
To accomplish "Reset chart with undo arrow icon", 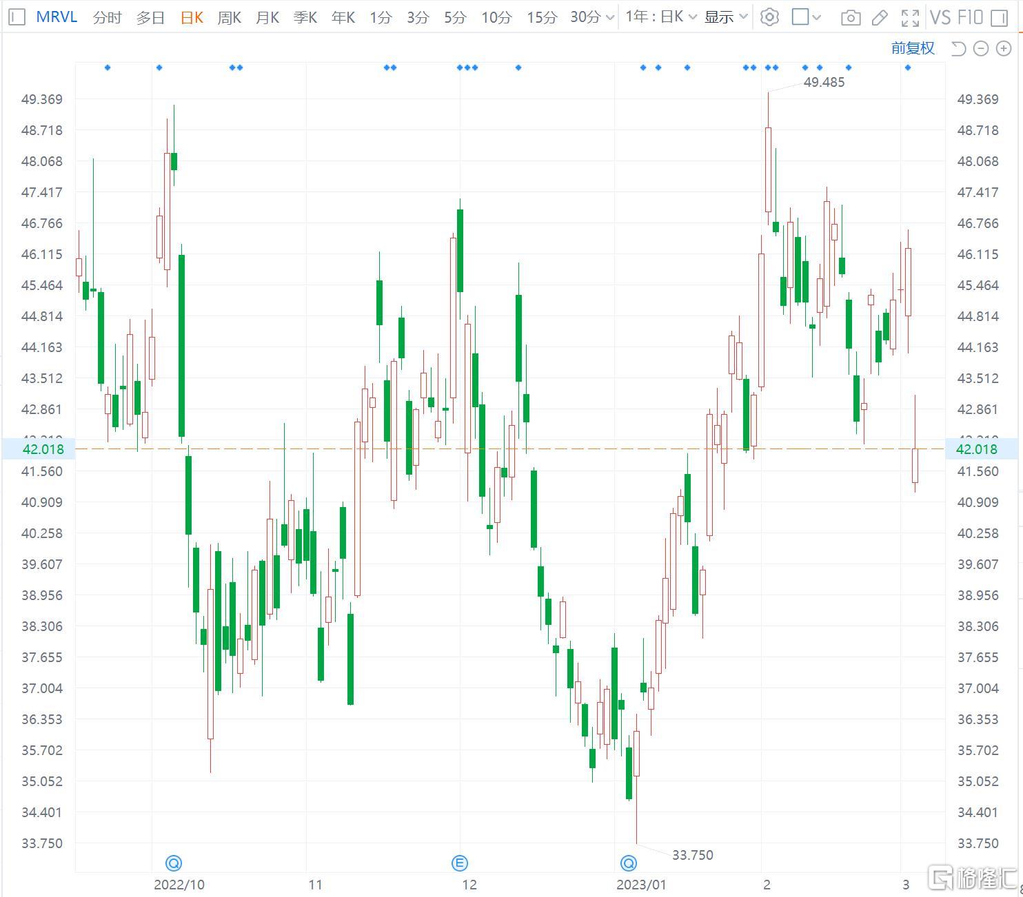I will click(958, 48).
